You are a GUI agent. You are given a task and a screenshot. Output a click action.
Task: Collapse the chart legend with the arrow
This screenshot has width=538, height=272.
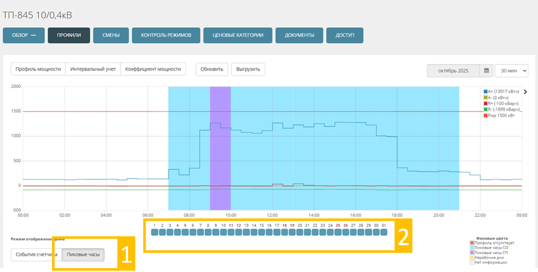(x=525, y=92)
